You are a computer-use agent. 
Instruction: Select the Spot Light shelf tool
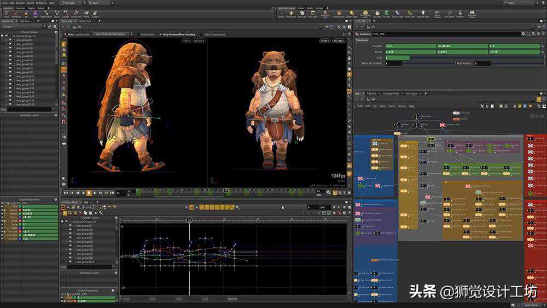(x=301, y=14)
